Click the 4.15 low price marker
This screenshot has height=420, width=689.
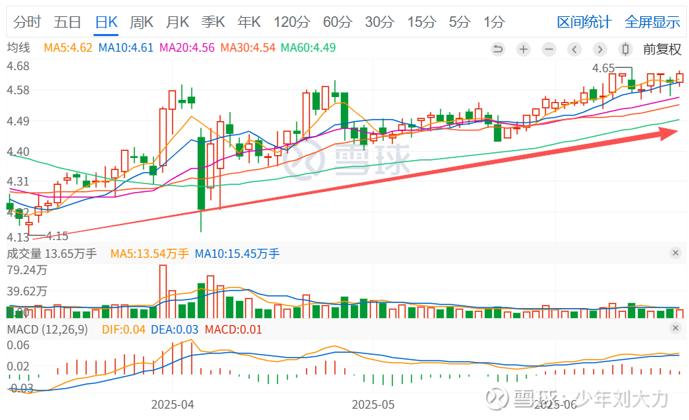pos(57,237)
